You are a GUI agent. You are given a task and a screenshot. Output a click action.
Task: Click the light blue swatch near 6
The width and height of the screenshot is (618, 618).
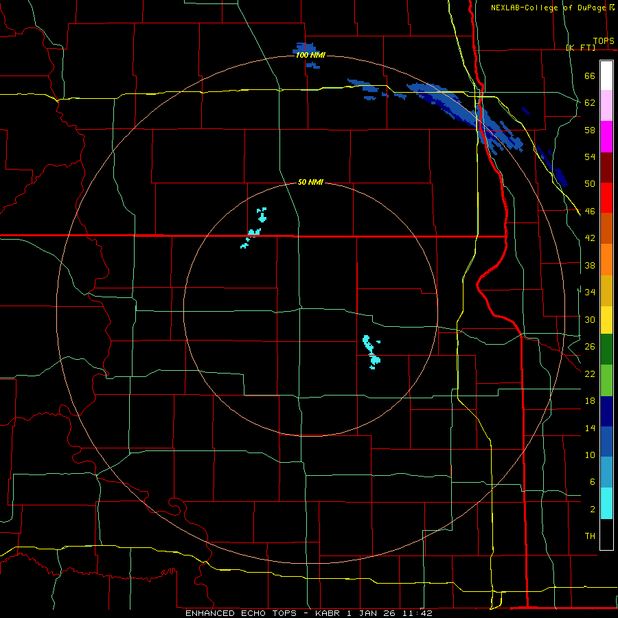[606, 472]
